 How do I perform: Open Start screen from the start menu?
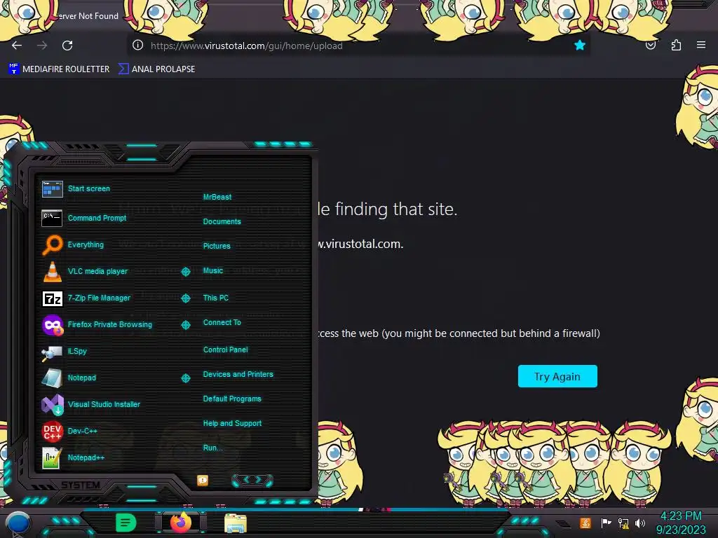pyautogui.click(x=76, y=188)
